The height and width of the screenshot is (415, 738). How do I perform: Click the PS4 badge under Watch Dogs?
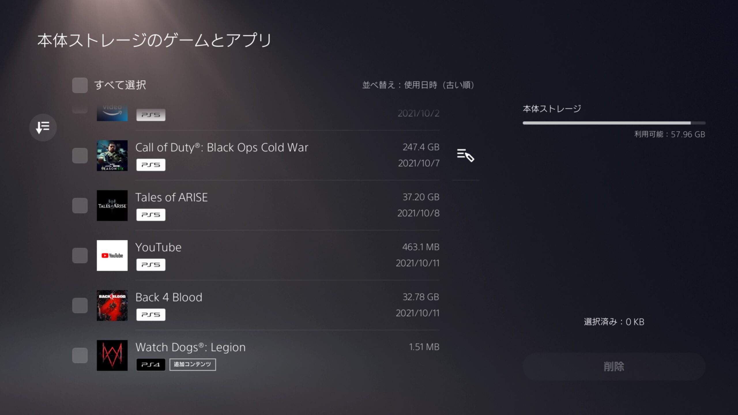click(151, 365)
